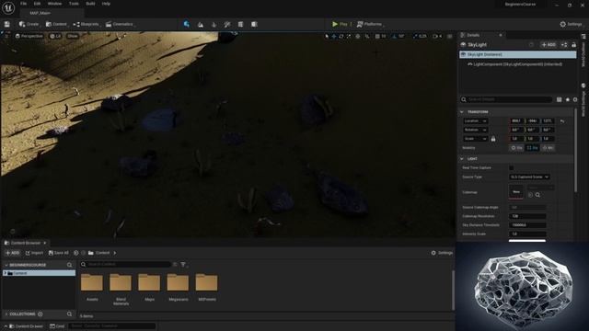
Task: Click the Play button
Action: pyautogui.click(x=340, y=25)
